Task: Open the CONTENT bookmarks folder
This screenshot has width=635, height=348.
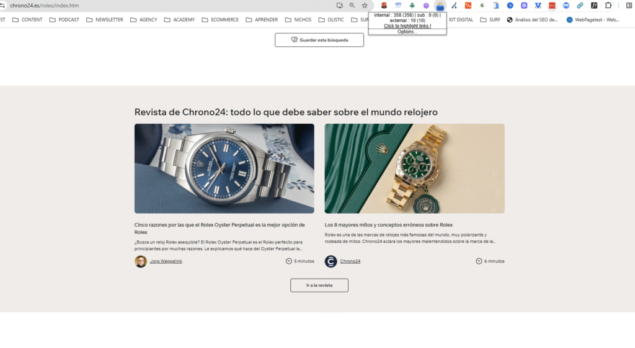Action: click(27, 20)
